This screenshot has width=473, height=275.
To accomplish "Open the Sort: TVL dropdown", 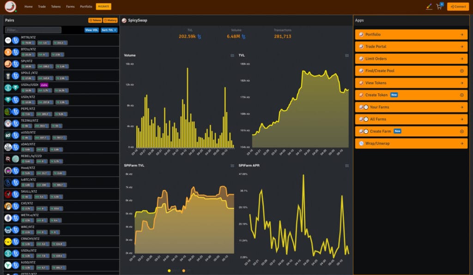I will click(x=109, y=30).
